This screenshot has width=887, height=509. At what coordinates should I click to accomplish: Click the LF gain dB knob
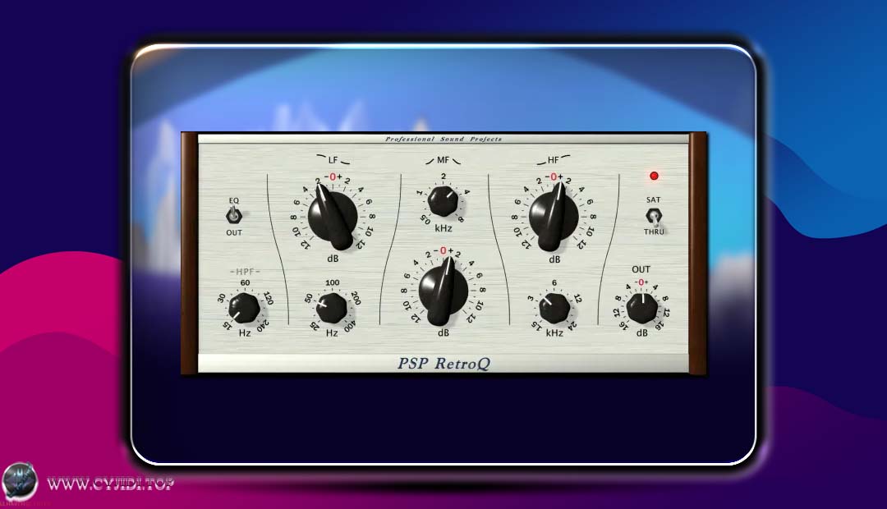click(333, 218)
